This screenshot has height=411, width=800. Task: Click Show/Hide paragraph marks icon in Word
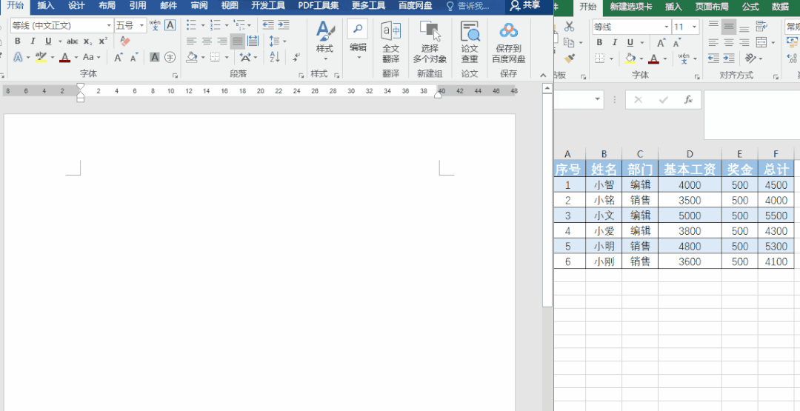click(296, 58)
